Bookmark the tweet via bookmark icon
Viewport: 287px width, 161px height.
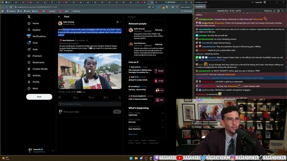click(104, 97)
